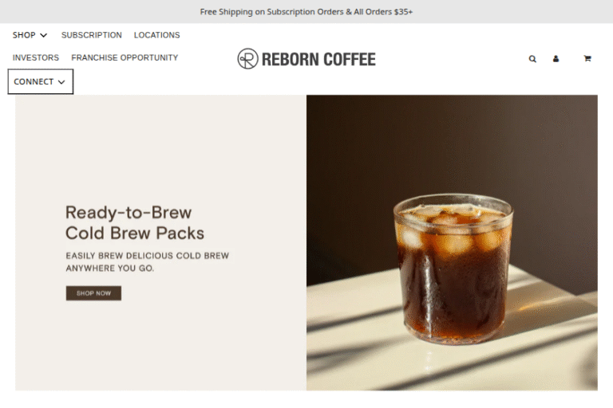Open the account user icon
613x408 pixels.
(556, 59)
